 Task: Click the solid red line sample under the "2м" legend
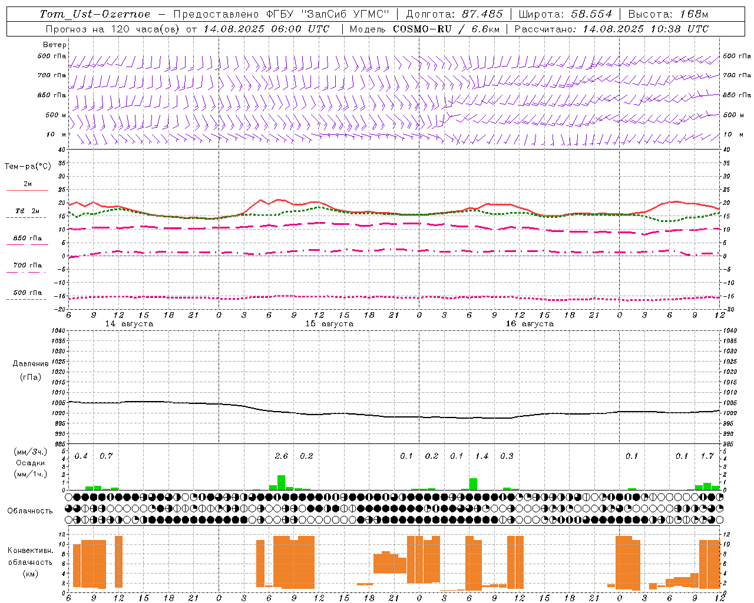pyautogui.click(x=28, y=191)
